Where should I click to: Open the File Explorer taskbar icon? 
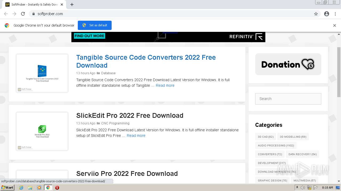point(30,188)
